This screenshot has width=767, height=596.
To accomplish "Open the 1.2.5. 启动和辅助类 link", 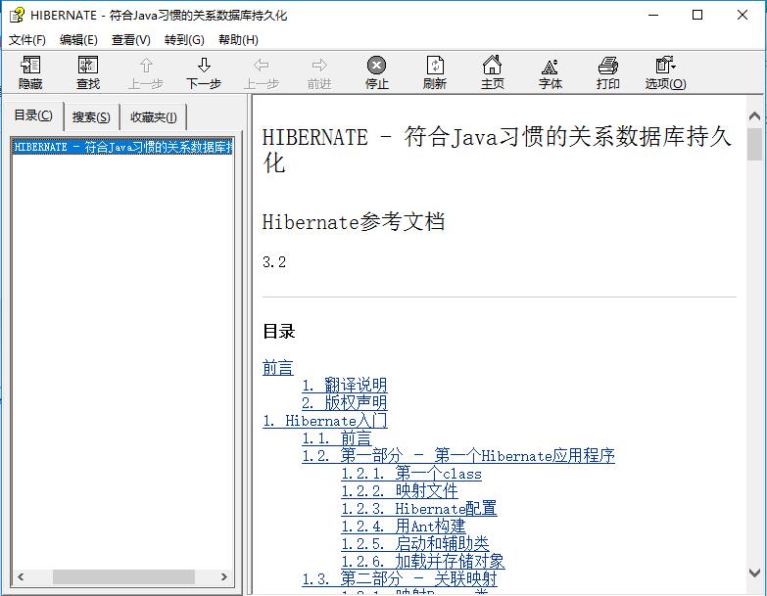I will click(x=415, y=544).
